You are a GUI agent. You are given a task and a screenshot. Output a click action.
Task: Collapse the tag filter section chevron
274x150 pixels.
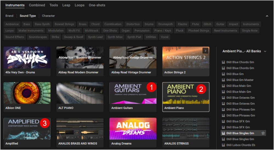pyautogui.click(x=267, y=16)
